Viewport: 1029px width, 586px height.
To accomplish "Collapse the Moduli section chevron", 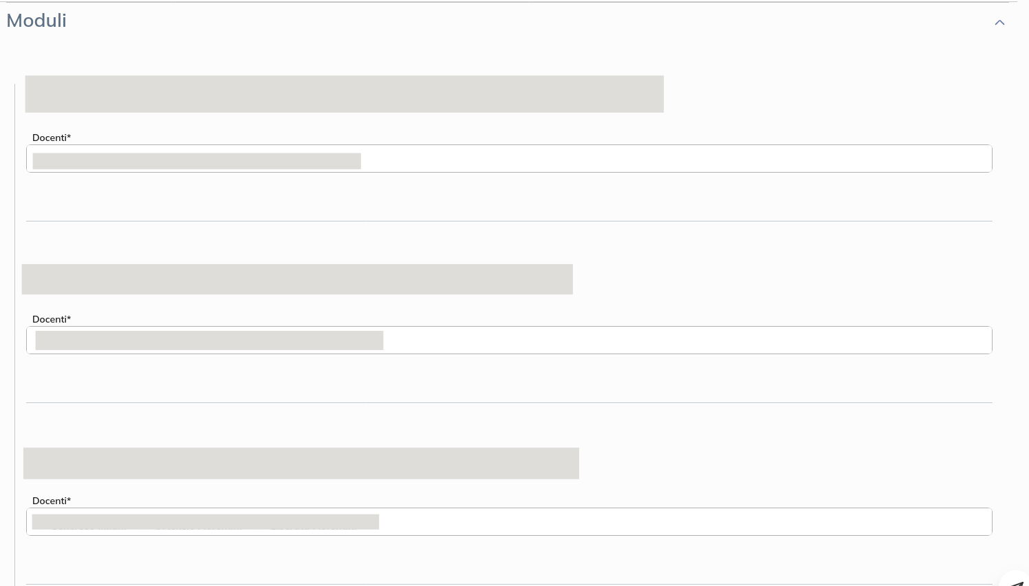I will click(999, 23).
